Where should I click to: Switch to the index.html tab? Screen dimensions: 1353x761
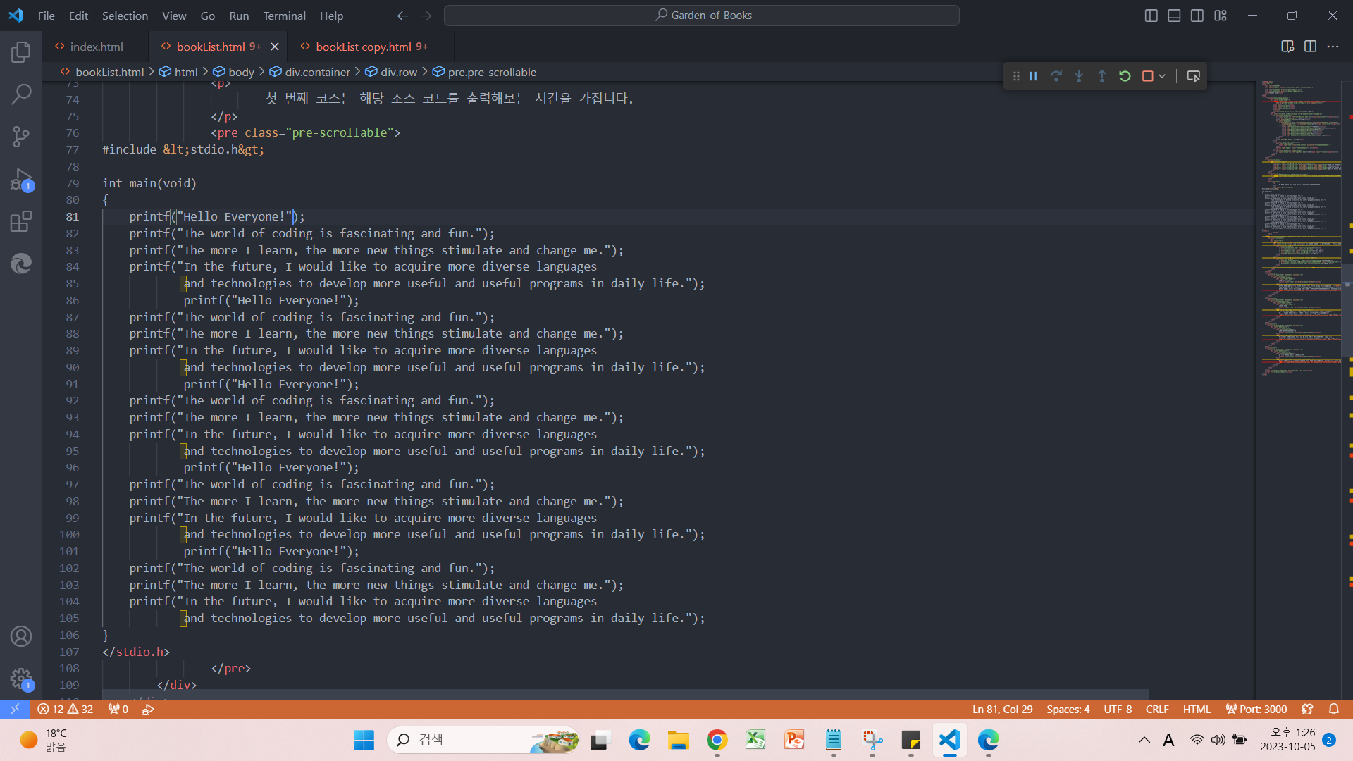pyautogui.click(x=96, y=47)
